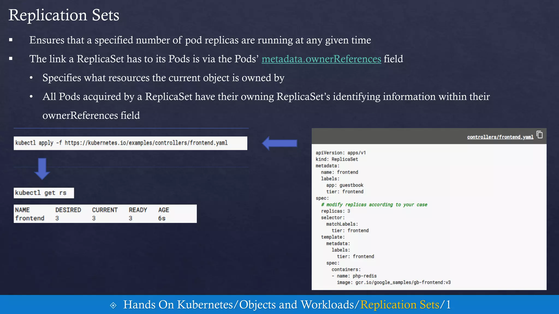Open the controllers/frontend.yaml link

coord(500,137)
